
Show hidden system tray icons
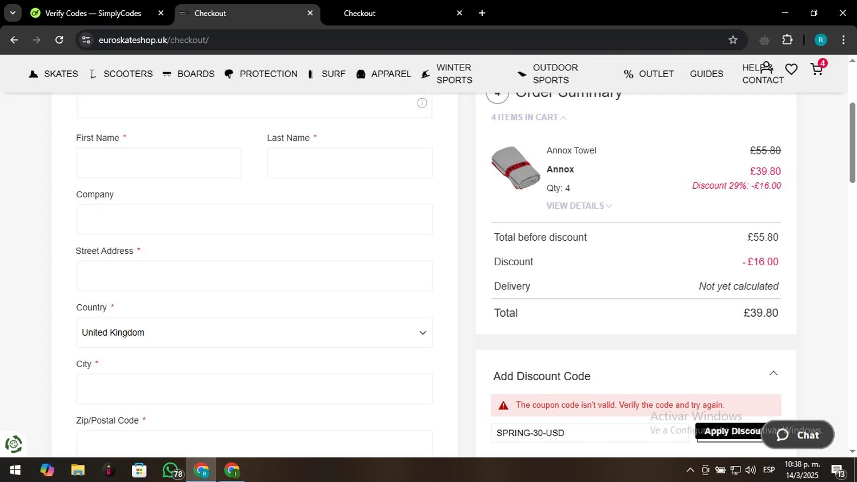click(690, 470)
